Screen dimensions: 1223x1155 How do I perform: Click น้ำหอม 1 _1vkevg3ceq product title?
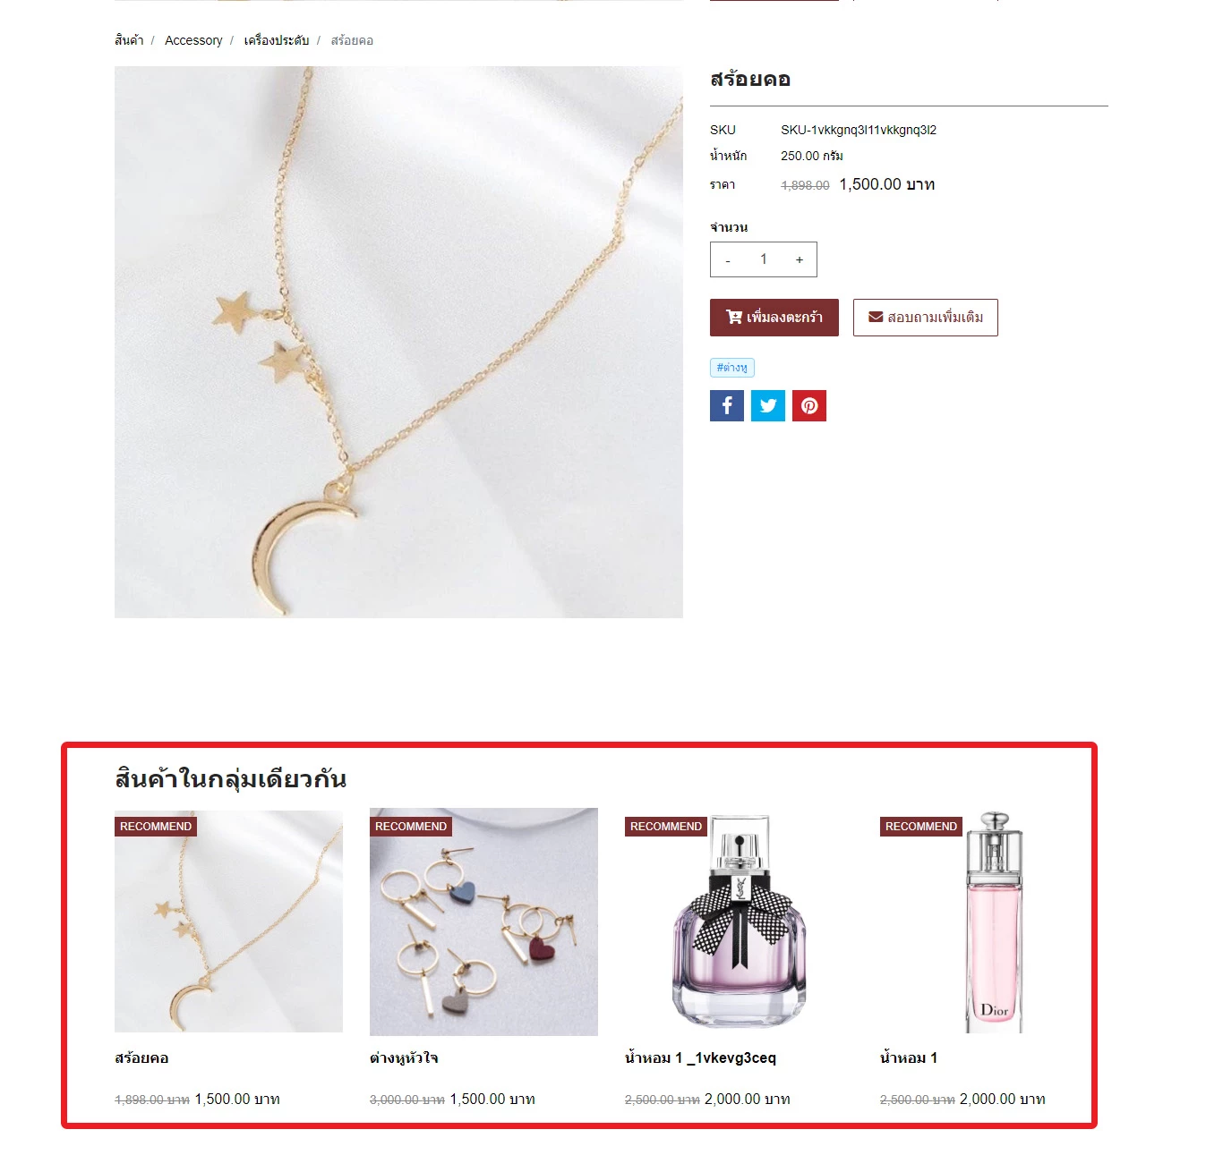click(x=700, y=1057)
